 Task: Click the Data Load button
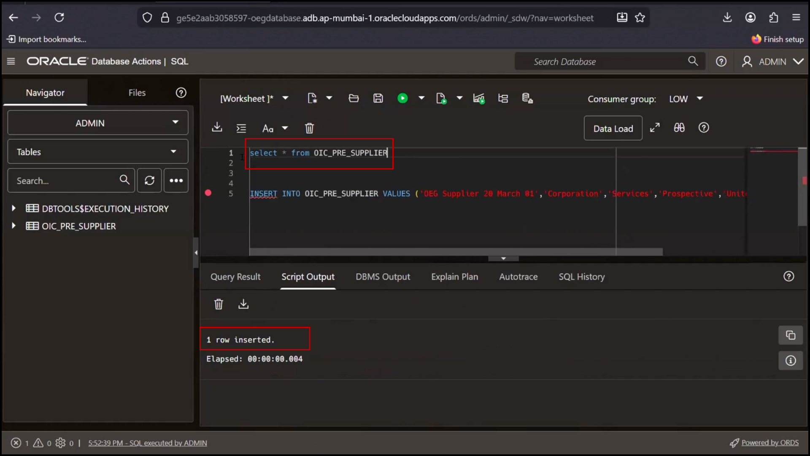(613, 128)
